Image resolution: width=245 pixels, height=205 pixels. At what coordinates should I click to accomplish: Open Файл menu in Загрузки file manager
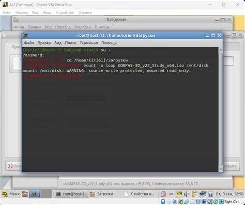pyautogui.click(x=19, y=27)
